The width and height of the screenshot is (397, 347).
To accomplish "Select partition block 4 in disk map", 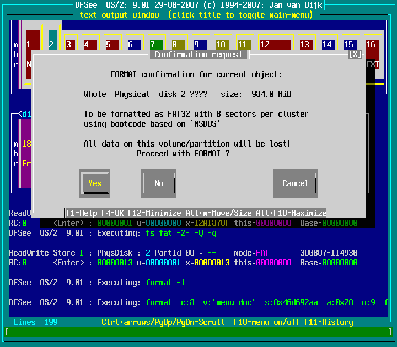I will click(x=90, y=44).
